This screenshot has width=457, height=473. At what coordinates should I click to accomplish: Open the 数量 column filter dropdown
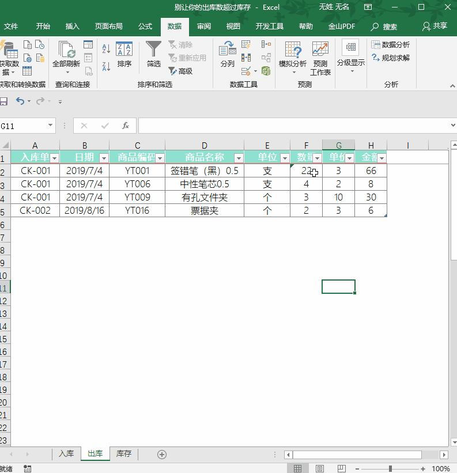point(317,158)
